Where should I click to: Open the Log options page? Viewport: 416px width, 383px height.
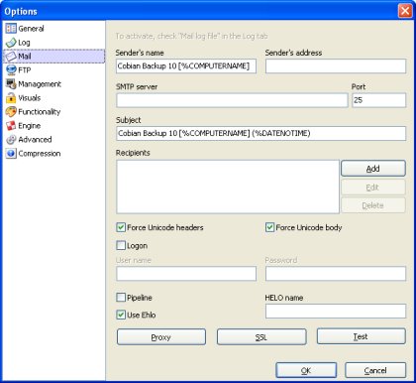[24, 43]
